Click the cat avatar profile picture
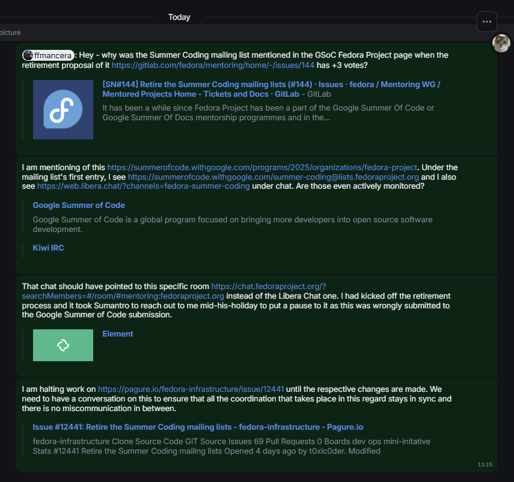This screenshot has width=514, height=482. (501, 43)
